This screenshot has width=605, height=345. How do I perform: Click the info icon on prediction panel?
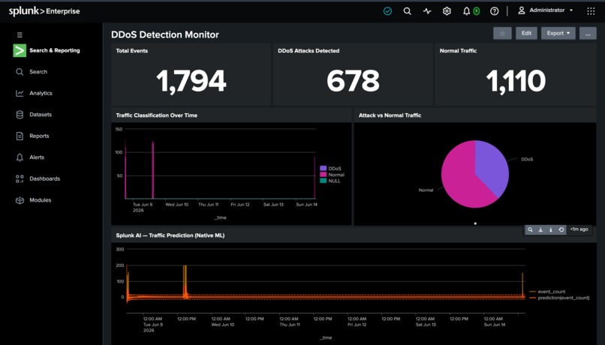tap(551, 229)
